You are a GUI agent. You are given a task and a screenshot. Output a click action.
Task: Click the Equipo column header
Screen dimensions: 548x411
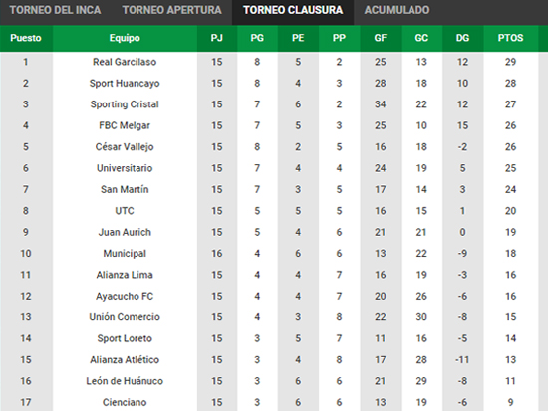125,38
